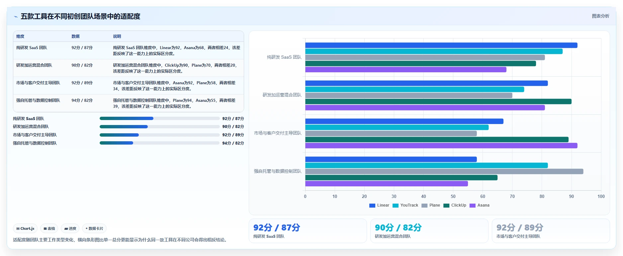Viewport: 623px width, 256px height.
Task: Click the 图表分析 label in header
Action: coord(600,16)
